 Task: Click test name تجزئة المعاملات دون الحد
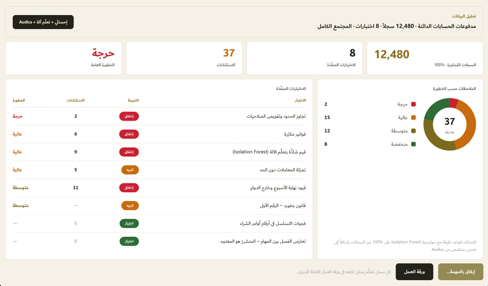point(283,170)
